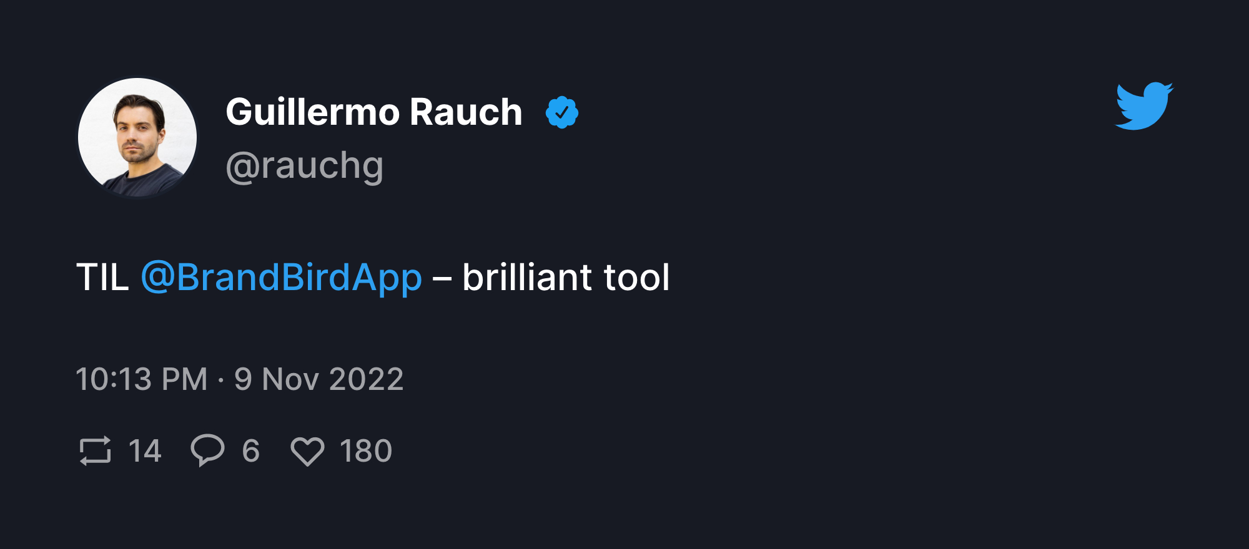Click the white checkmark inside the verified badge
This screenshot has height=549, width=1249.
click(x=562, y=112)
